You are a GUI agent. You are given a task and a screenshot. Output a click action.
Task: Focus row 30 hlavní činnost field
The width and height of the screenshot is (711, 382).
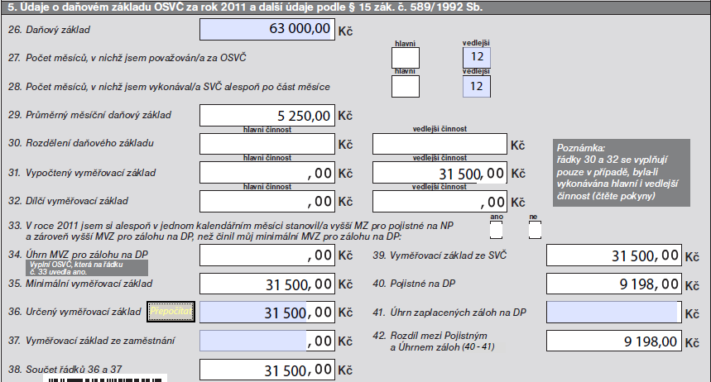(267, 144)
